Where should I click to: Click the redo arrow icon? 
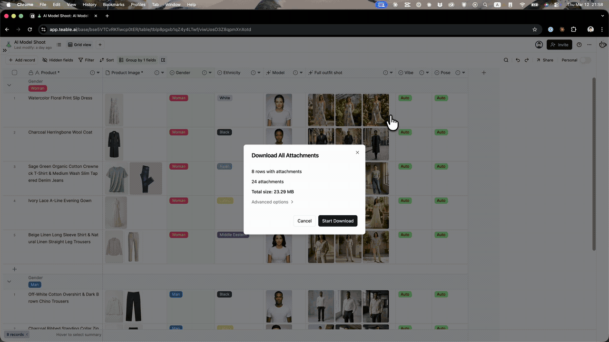527,60
